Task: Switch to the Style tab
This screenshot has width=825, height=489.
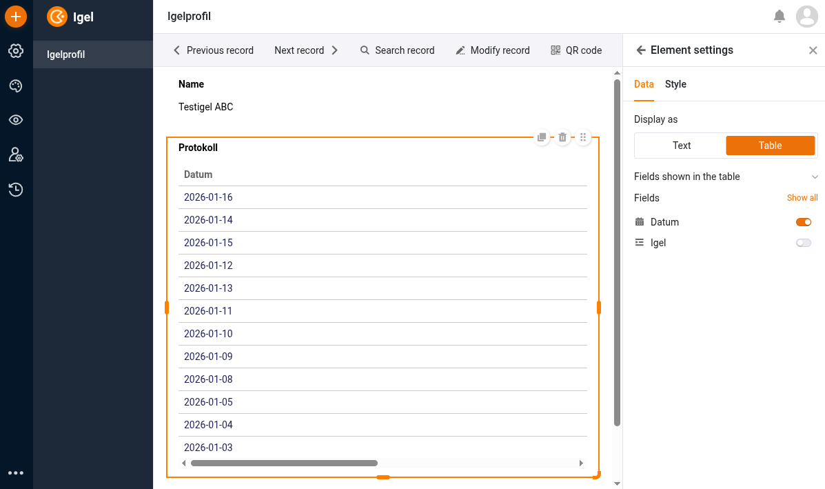Action: coord(675,84)
